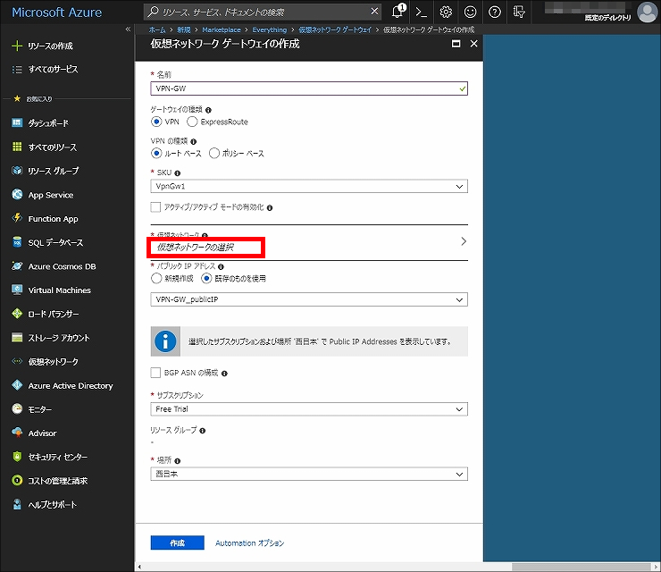Open モニター sidebar icon
Image resolution: width=661 pixels, height=572 pixels.
(17, 408)
